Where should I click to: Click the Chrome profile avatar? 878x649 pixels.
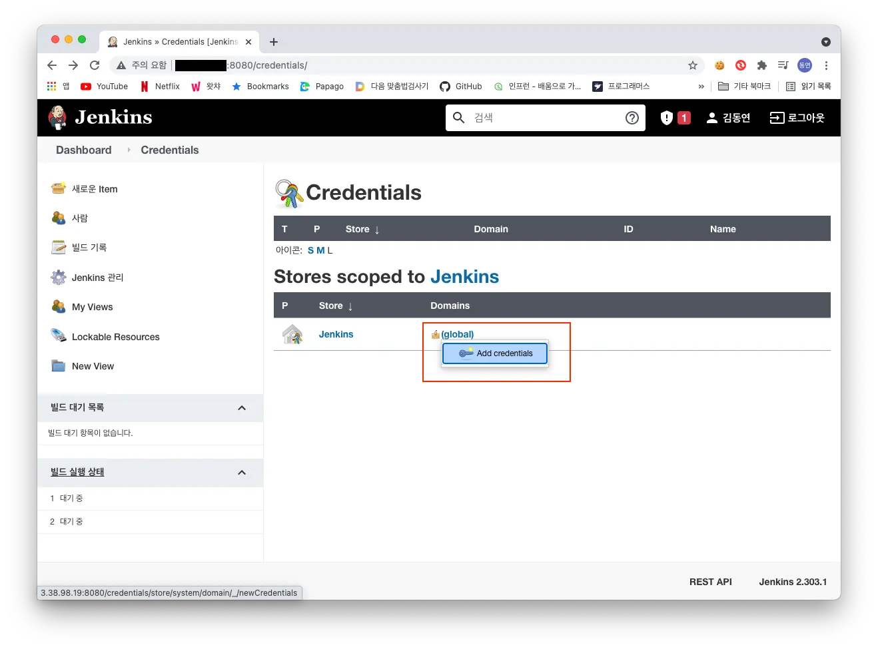[805, 65]
